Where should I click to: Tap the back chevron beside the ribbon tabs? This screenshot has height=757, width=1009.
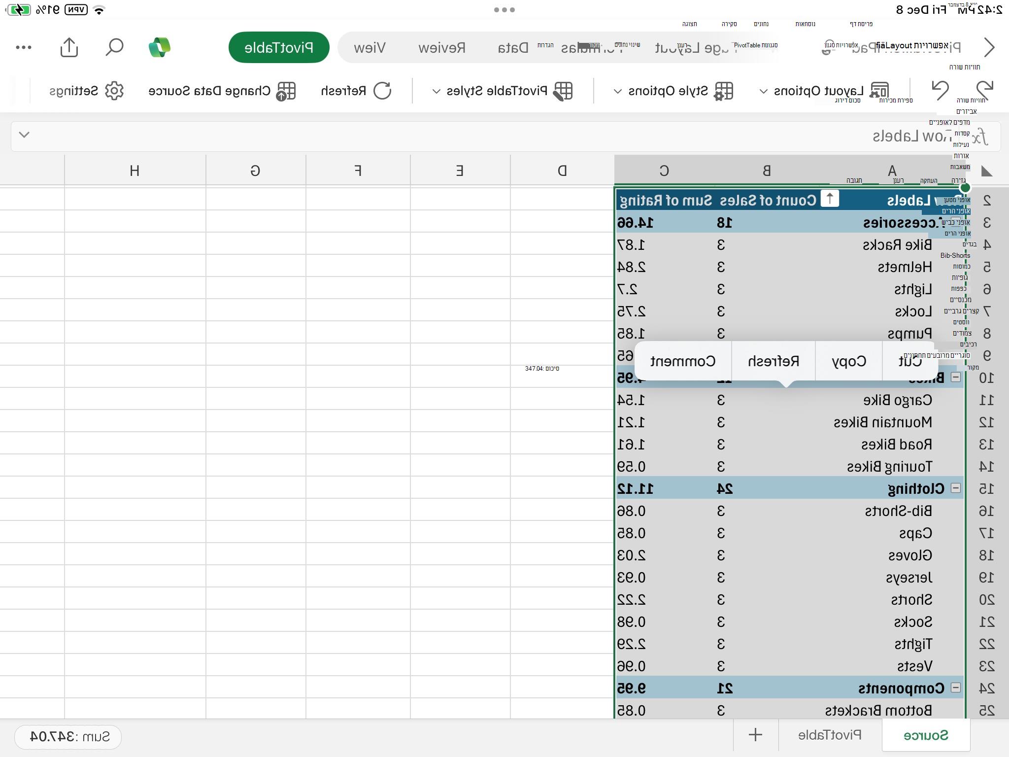(x=989, y=47)
